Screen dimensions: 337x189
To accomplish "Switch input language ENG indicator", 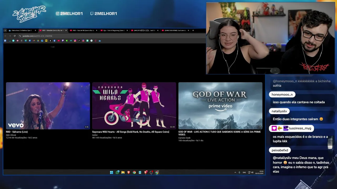I will click(x=244, y=172).
